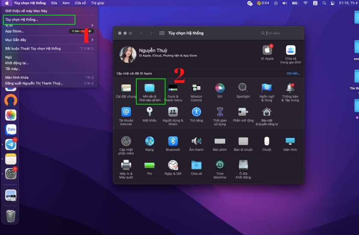Open Zalo from the Dock
This screenshot has height=235, width=359.
pos(11,129)
